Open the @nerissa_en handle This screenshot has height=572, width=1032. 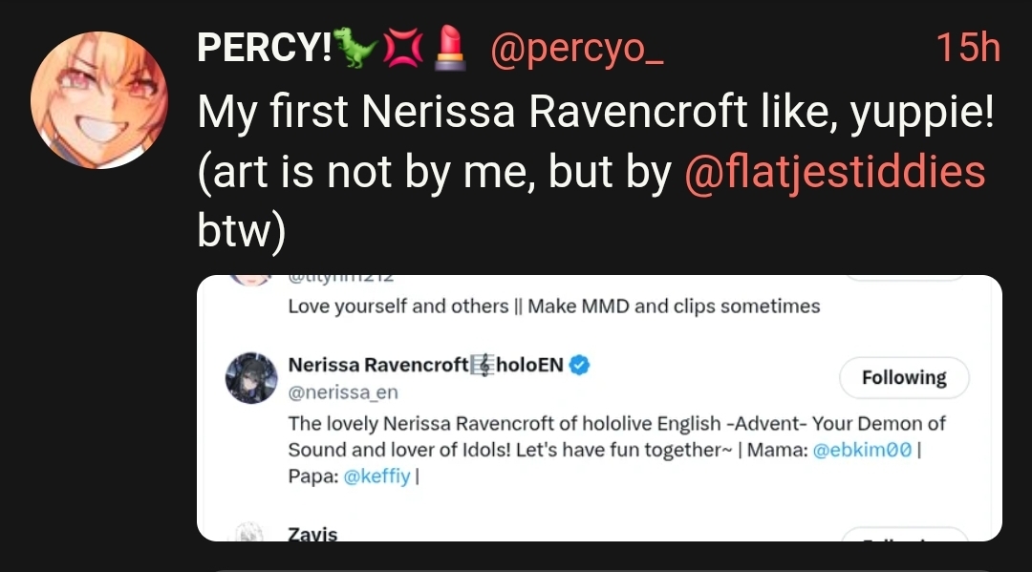[343, 392]
